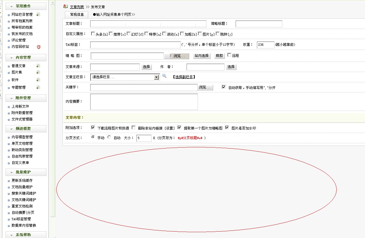Viewport: 365px width, 238px height.
Task: Check the 跳转[j] attribute box
Action: pos(218,34)
